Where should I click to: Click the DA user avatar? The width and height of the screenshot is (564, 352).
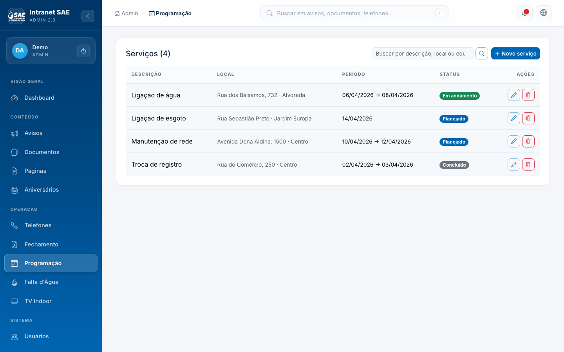tap(20, 51)
